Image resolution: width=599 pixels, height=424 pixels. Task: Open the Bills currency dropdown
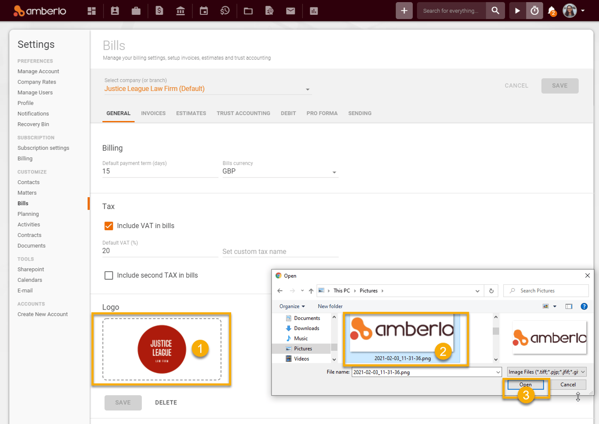tap(334, 172)
